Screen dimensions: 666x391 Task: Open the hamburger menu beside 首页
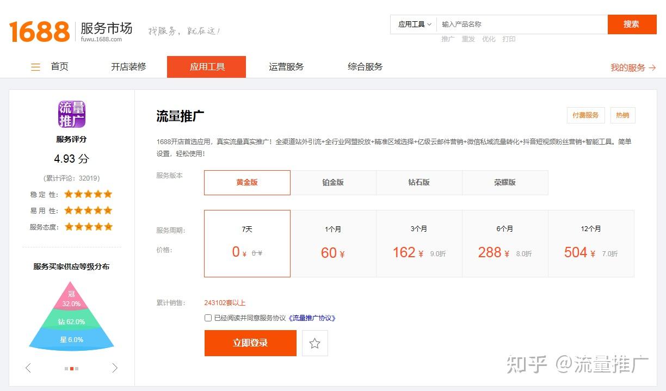point(35,66)
